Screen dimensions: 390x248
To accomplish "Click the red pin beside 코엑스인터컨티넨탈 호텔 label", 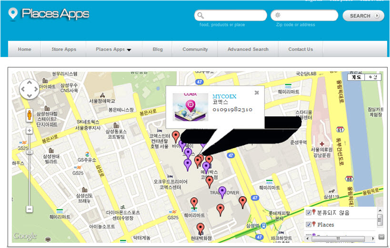I will [x=176, y=137].
